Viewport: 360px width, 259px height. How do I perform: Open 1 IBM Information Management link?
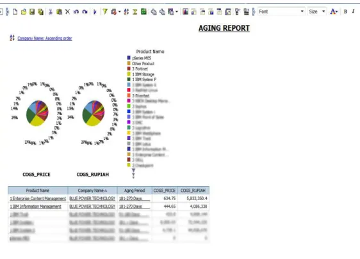click(36, 207)
